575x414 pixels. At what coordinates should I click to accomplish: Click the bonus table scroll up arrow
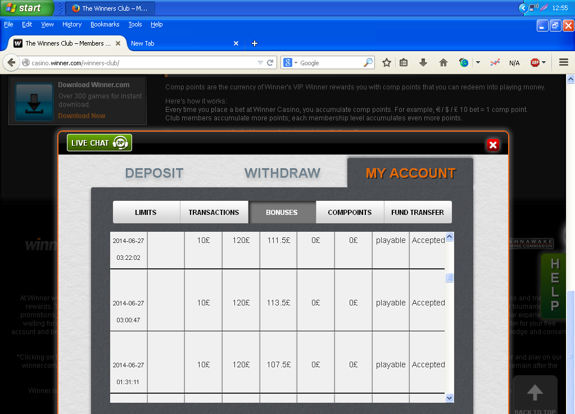(x=450, y=236)
